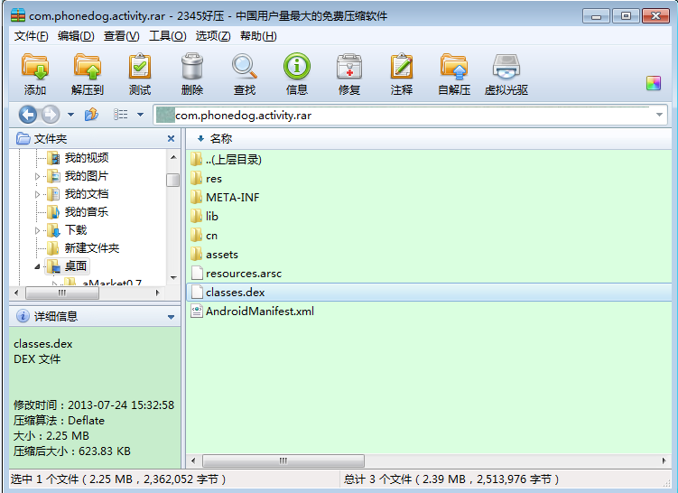This screenshot has height=493, width=678.
Task: Go forward with the right arrow button
Action: coord(51,115)
